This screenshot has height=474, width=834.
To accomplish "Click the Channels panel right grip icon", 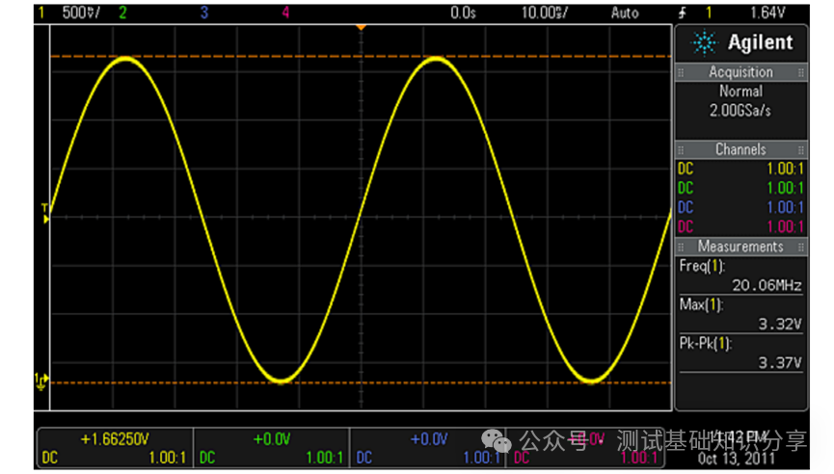I will (801, 150).
